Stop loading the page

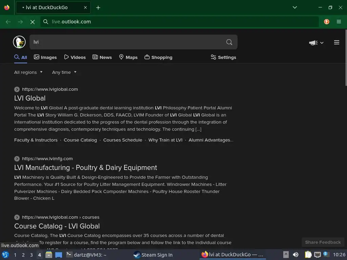tap(33, 22)
